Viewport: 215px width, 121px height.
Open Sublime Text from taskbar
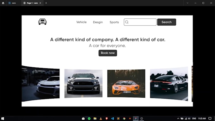[x=118, y=118]
